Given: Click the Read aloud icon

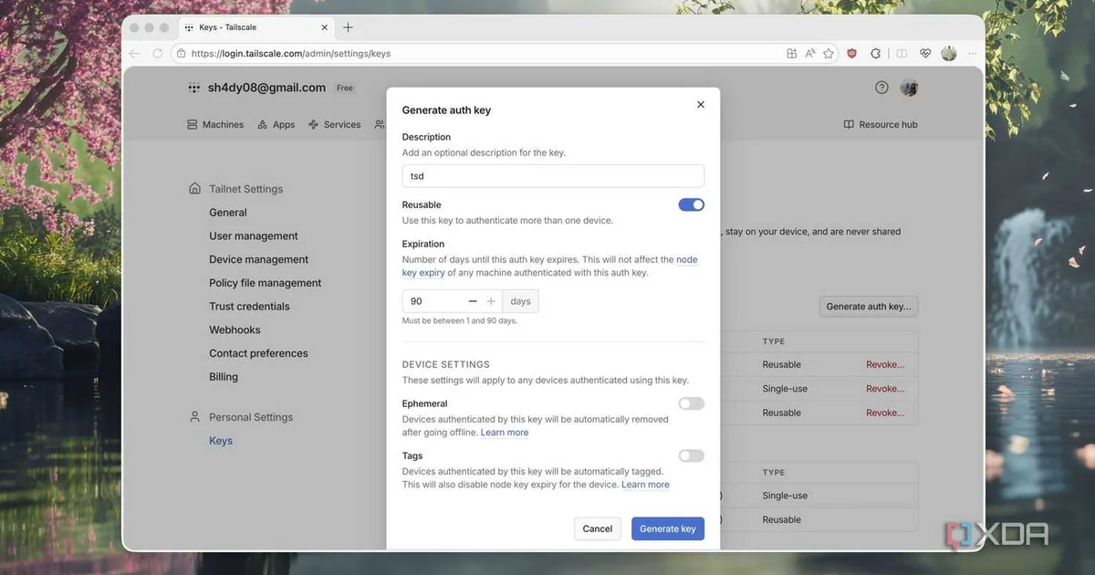Looking at the screenshot, I should [810, 54].
